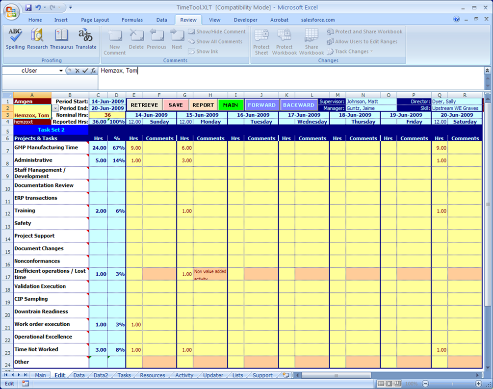
Task: Click the green MAIN button
Action: click(x=231, y=105)
